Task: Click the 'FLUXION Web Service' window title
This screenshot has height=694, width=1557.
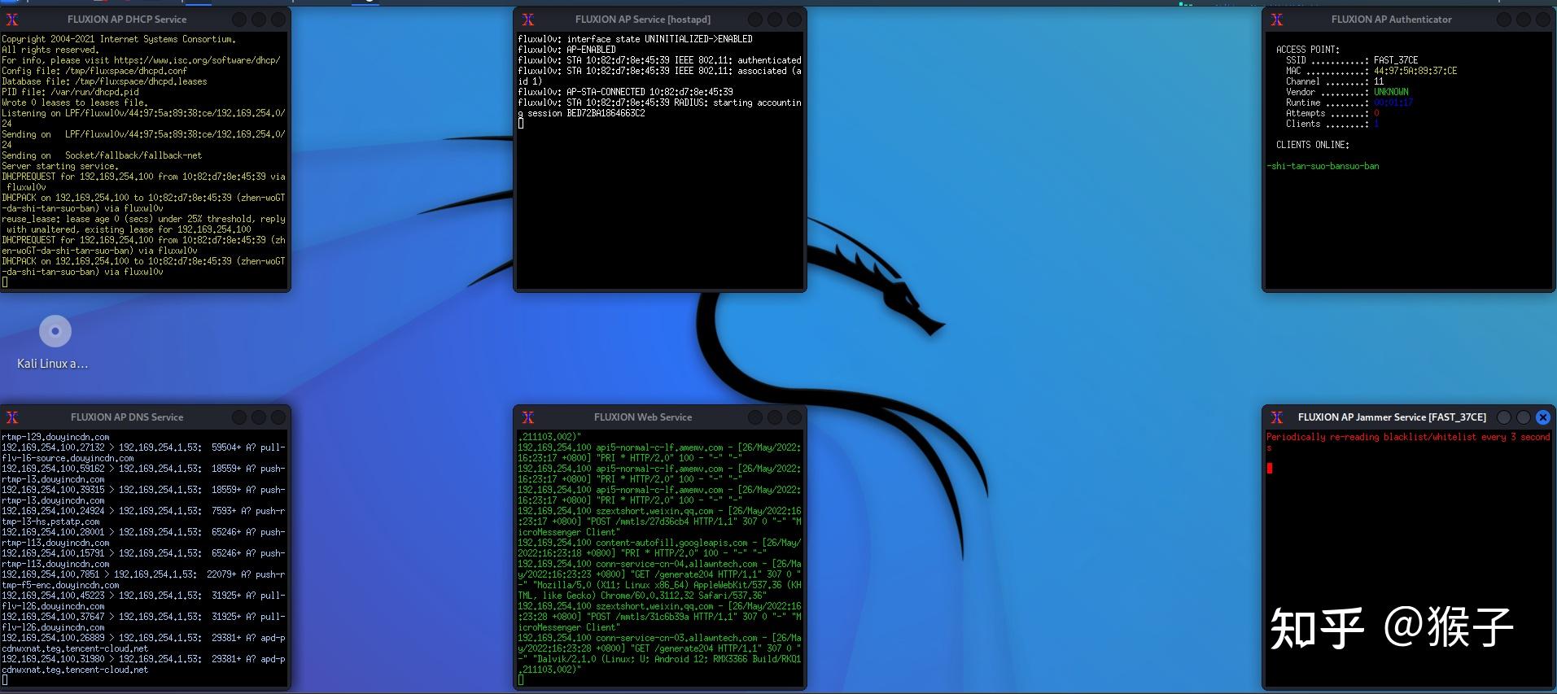Action: [x=643, y=417]
